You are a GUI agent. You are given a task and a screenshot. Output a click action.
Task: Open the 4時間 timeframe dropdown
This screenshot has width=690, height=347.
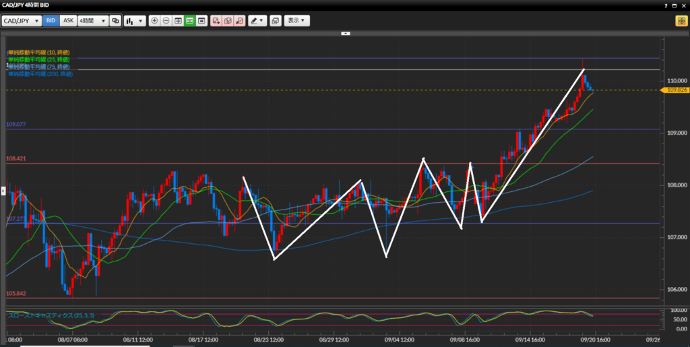click(x=93, y=21)
